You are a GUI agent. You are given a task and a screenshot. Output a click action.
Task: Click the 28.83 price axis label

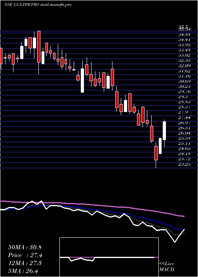point(185,102)
